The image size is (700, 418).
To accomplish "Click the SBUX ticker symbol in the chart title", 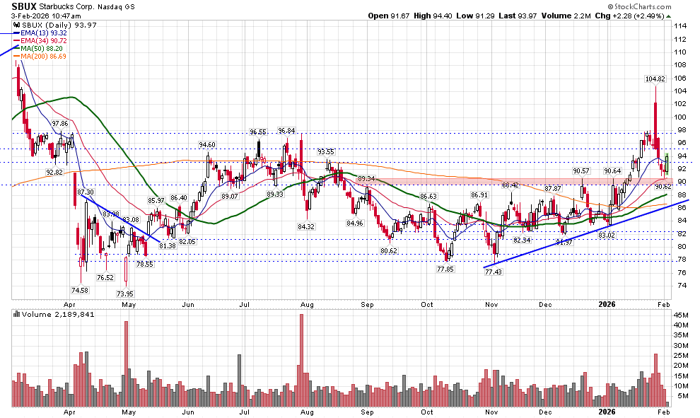I will (24, 5).
